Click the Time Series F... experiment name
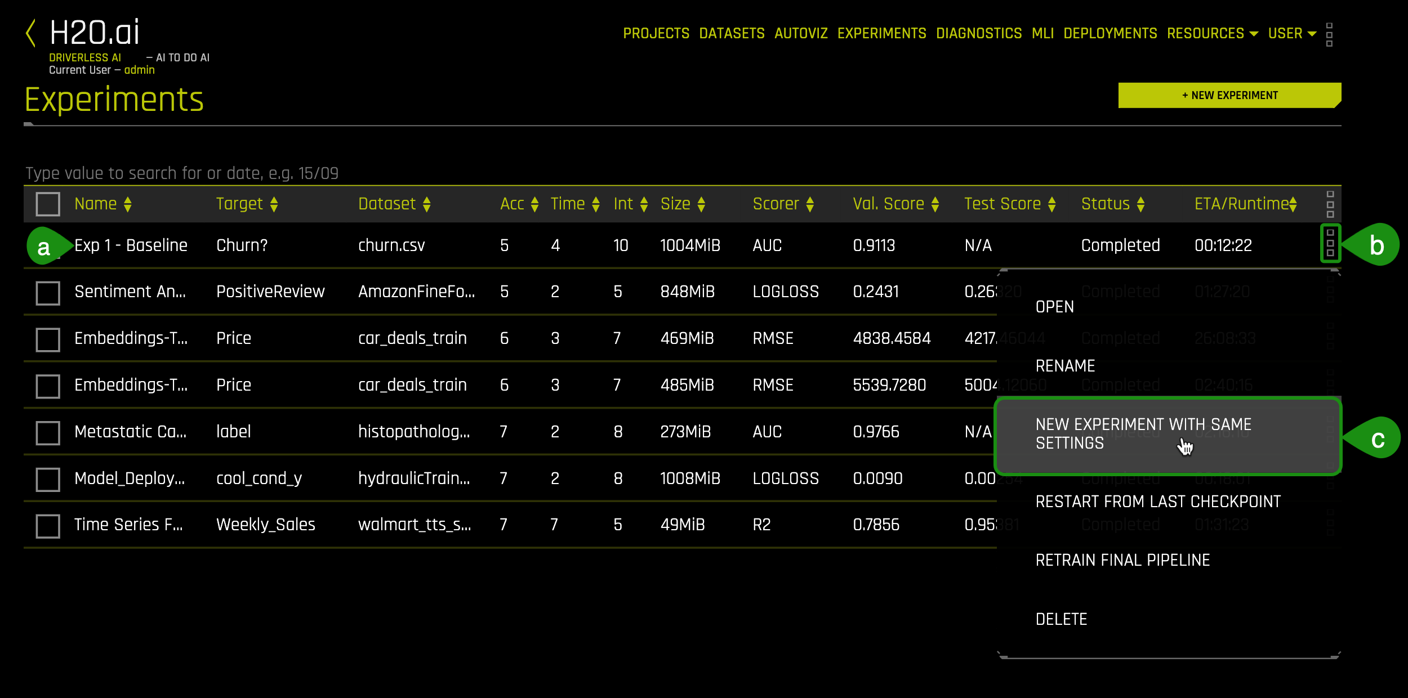Screen dimensions: 1408x698 click(x=128, y=525)
